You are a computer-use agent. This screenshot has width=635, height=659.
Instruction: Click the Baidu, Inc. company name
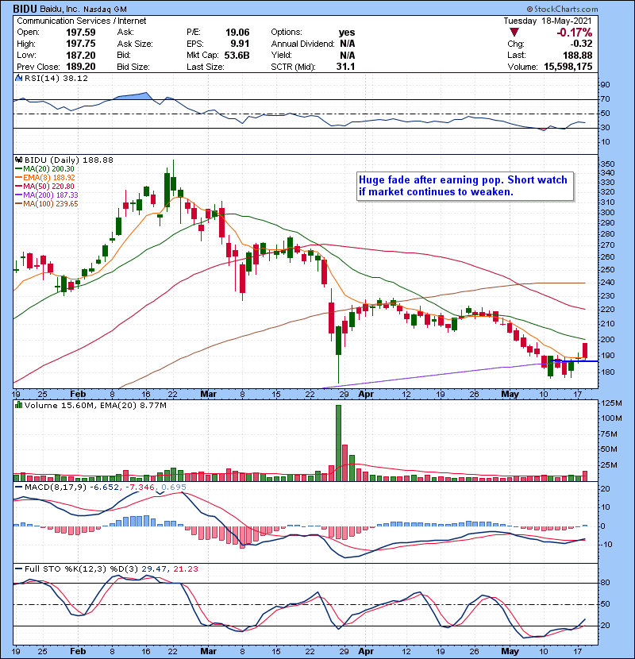[x=58, y=10]
